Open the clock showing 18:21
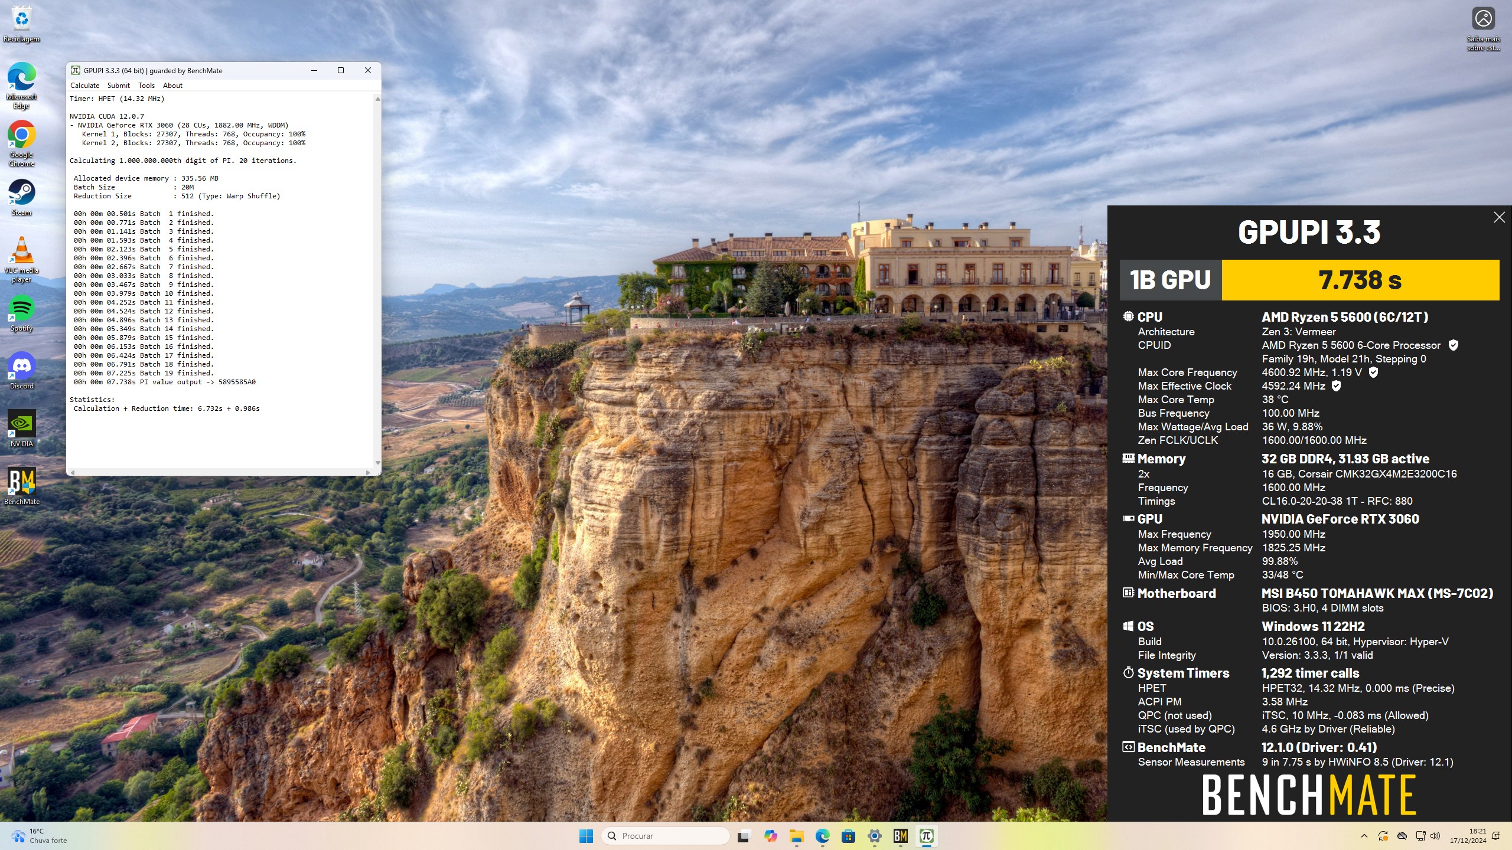This screenshot has height=850, width=1512. point(1468,836)
